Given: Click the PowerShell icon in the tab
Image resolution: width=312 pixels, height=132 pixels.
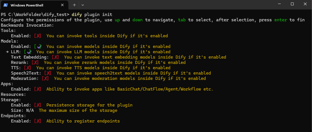Looking at the screenshot, I should point(5,5).
